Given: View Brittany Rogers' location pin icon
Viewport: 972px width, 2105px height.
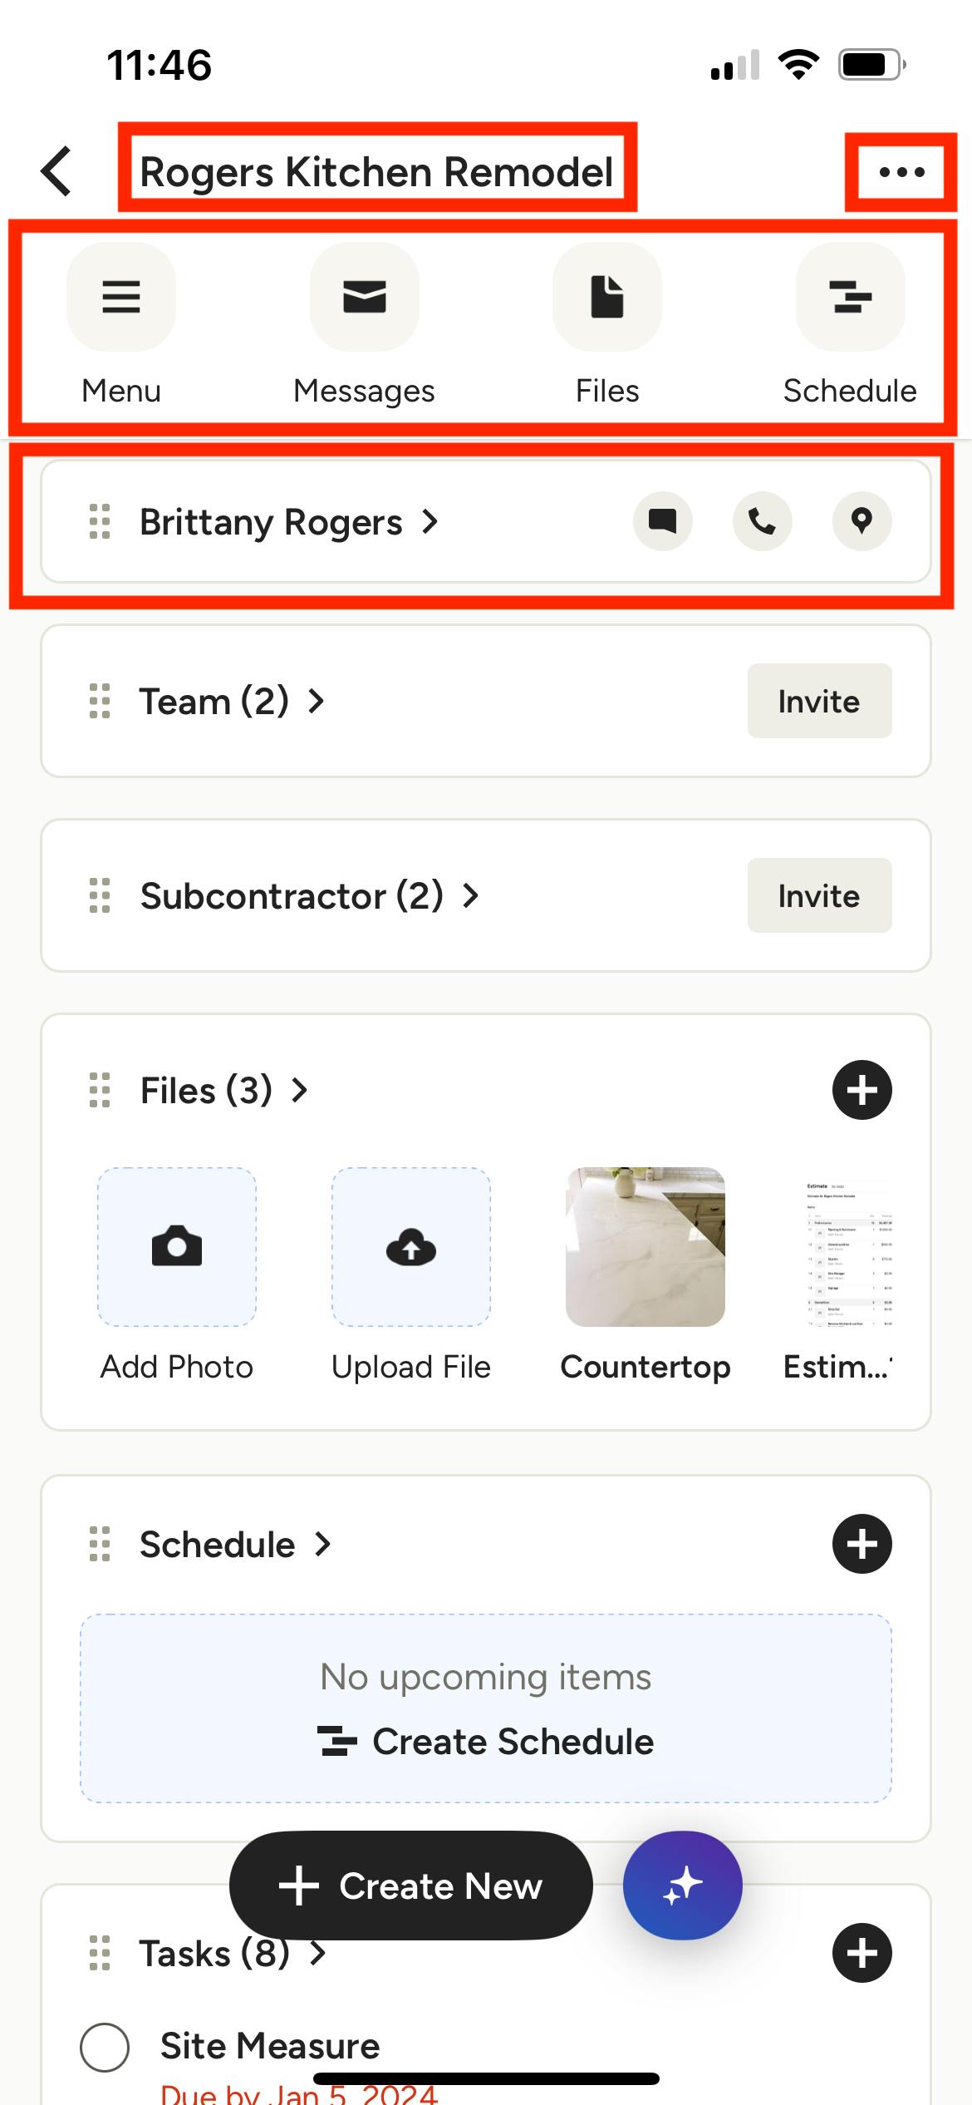Looking at the screenshot, I should pos(862,522).
